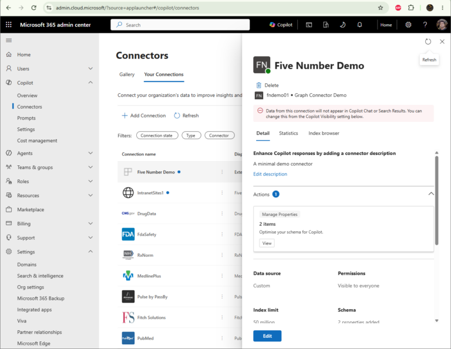The height and width of the screenshot is (349, 451).
Task: Open the Connection state filter
Action: coord(157,135)
